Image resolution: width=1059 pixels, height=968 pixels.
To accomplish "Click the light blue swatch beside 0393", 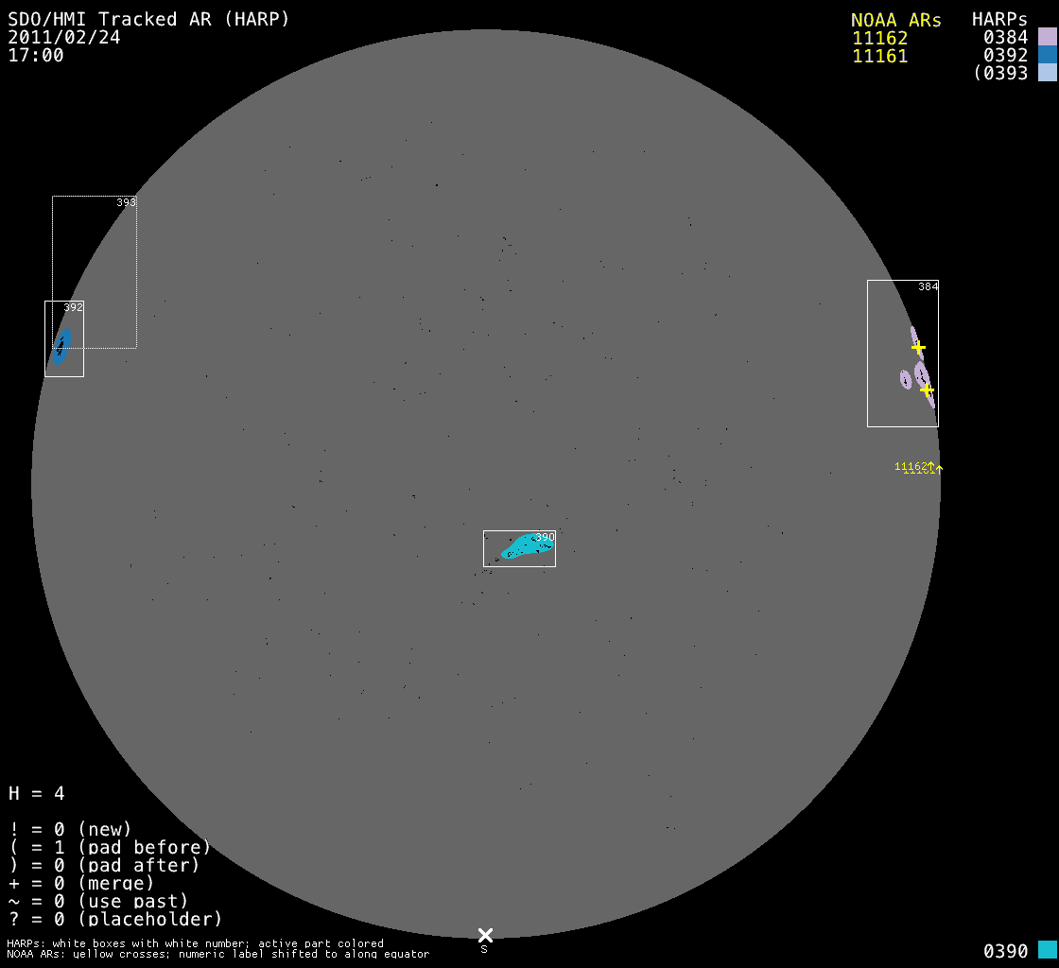I will [1047, 73].
